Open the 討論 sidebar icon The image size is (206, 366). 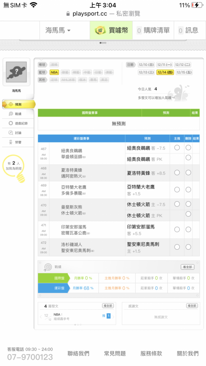point(11,132)
